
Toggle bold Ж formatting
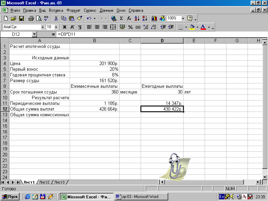click(65, 27)
